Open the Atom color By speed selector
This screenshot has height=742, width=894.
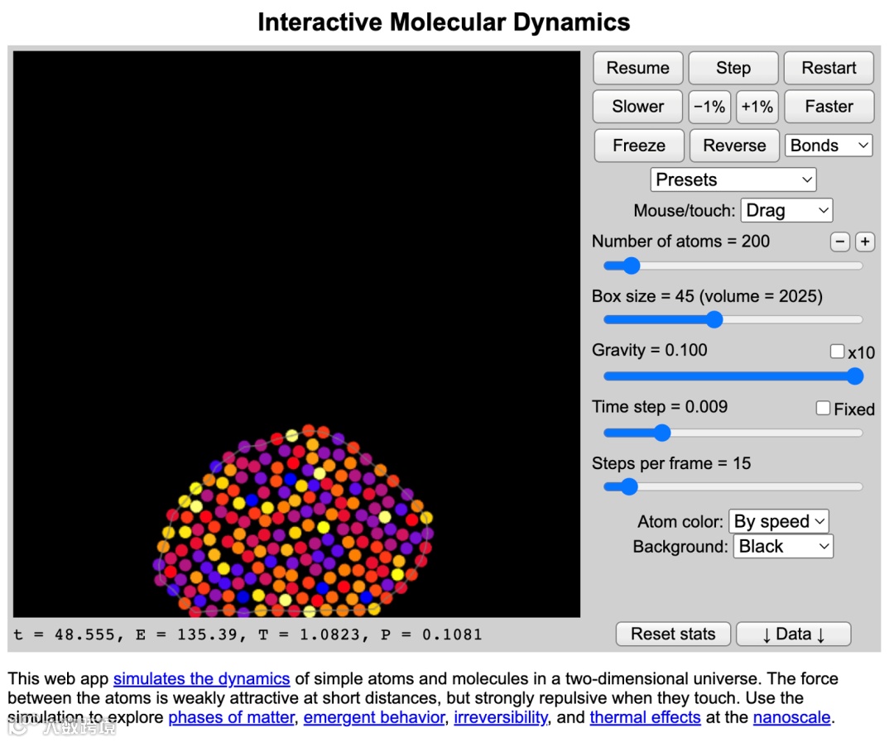779,521
